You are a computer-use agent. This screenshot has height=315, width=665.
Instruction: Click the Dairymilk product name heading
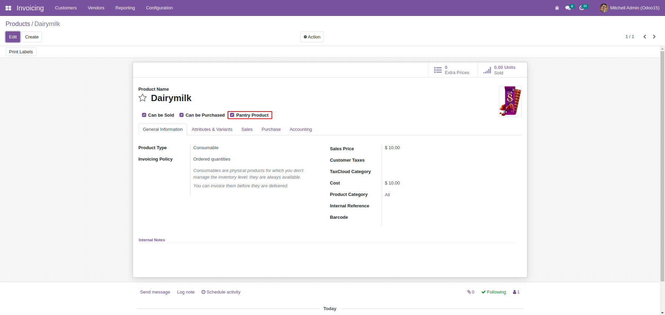[171, 98]
